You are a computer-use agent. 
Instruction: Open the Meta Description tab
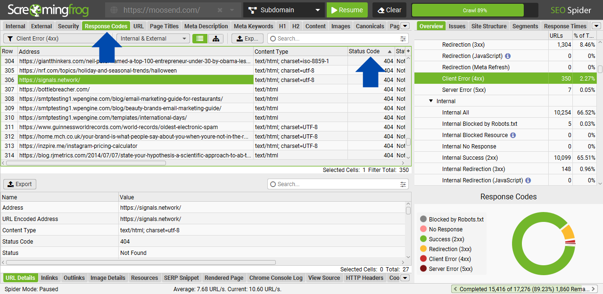(x=206, y=26)
